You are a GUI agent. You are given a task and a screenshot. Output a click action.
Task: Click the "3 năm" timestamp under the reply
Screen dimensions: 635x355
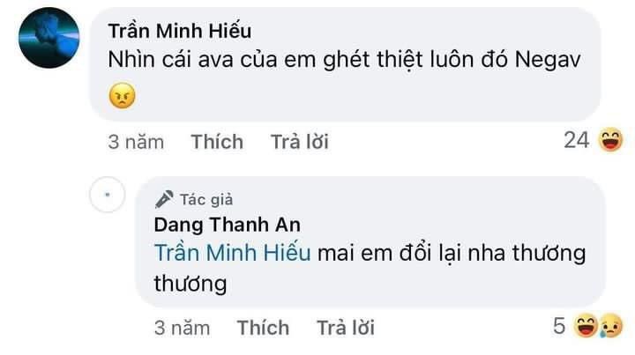click(x=182, y=328)
